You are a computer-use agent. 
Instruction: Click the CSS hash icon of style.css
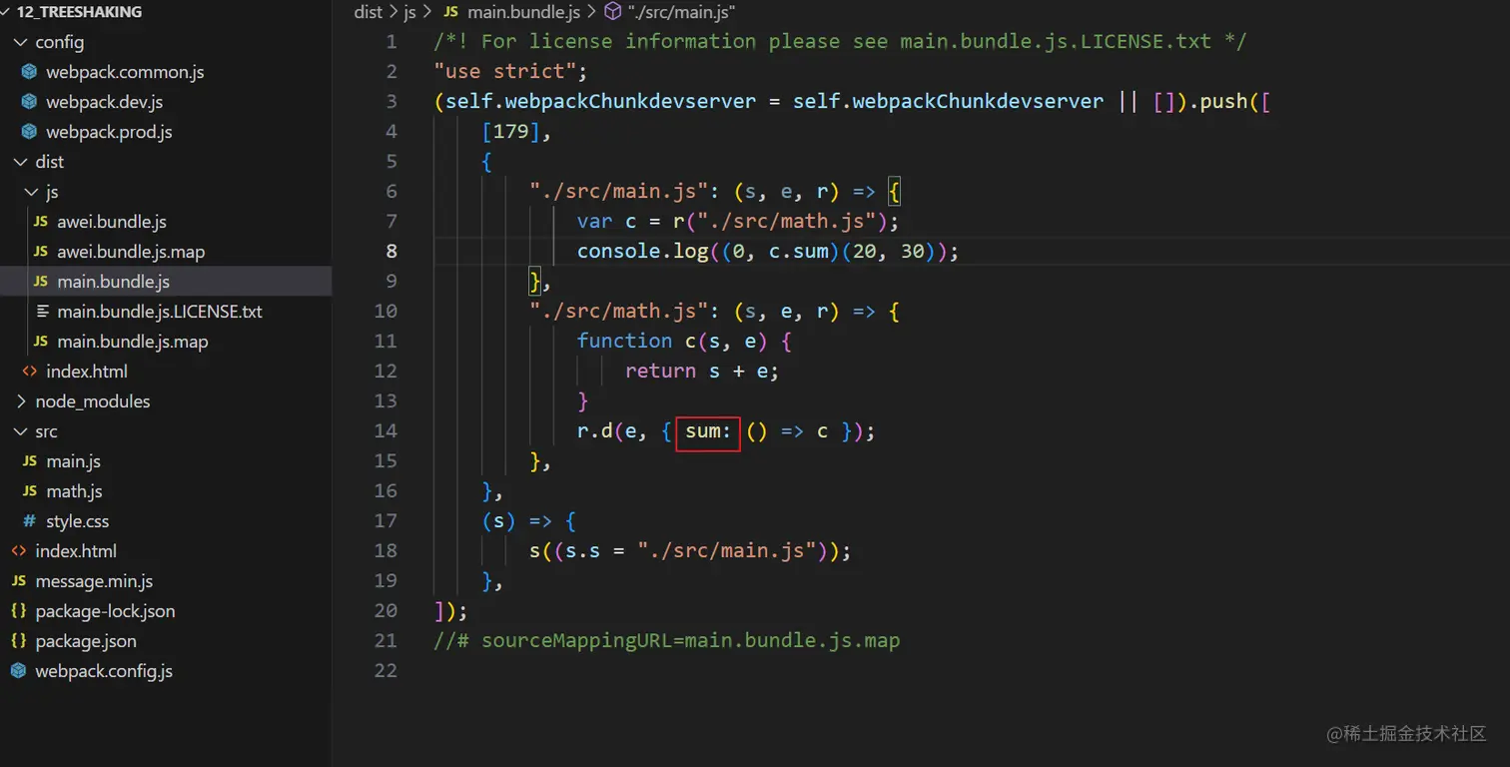coord(29,521)
